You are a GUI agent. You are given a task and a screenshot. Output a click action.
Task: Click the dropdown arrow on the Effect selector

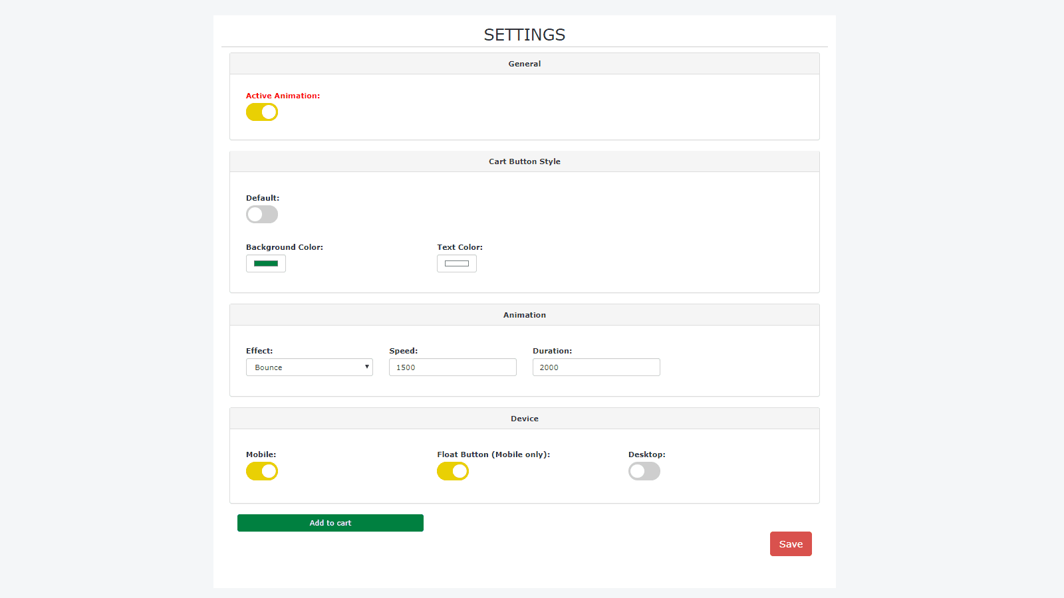tap(366, 367)
